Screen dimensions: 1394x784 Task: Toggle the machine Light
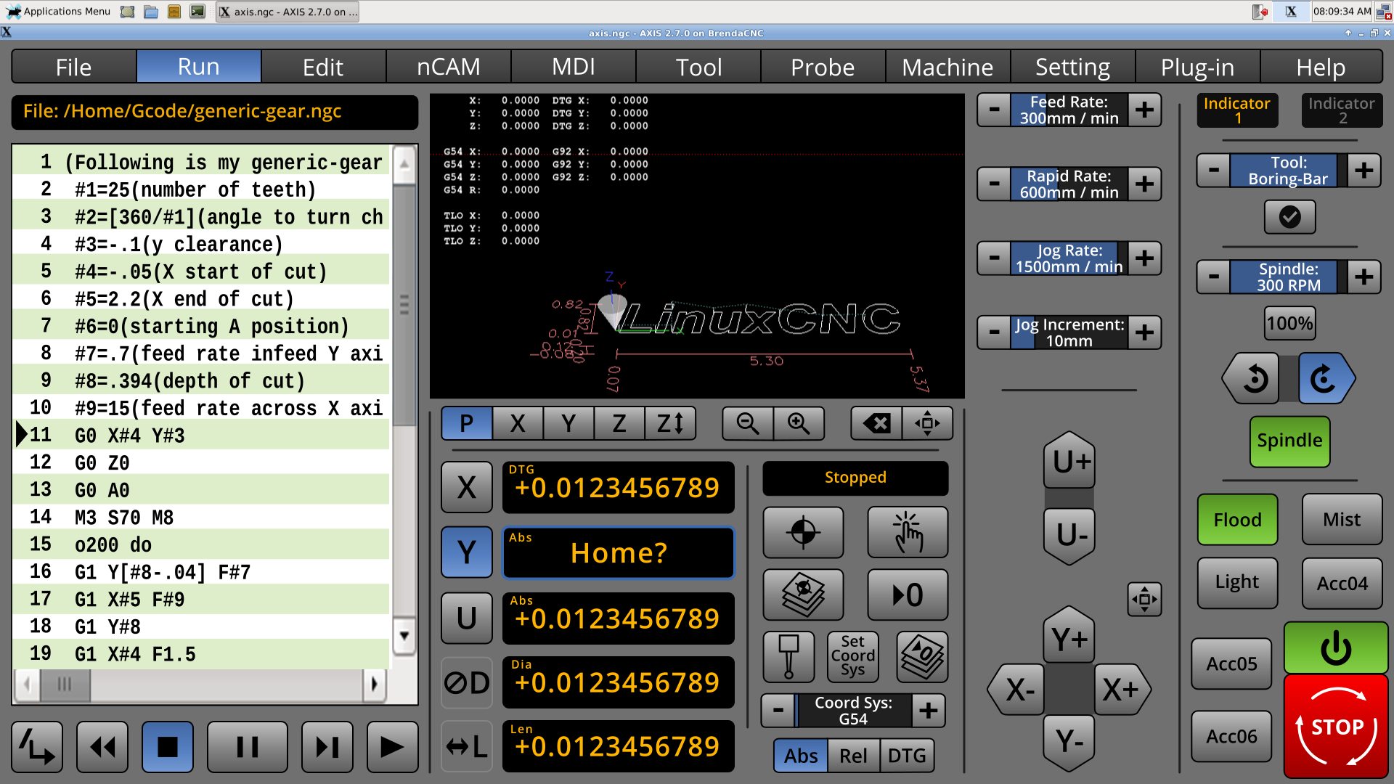tap(1237, 582)
